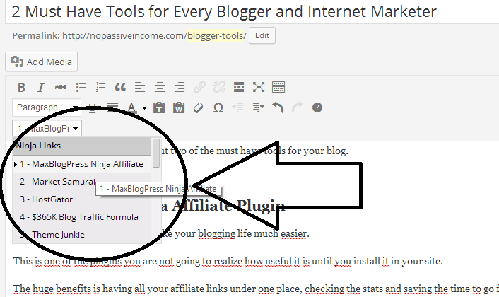Insert a bulleted list

tap(81, 87)
